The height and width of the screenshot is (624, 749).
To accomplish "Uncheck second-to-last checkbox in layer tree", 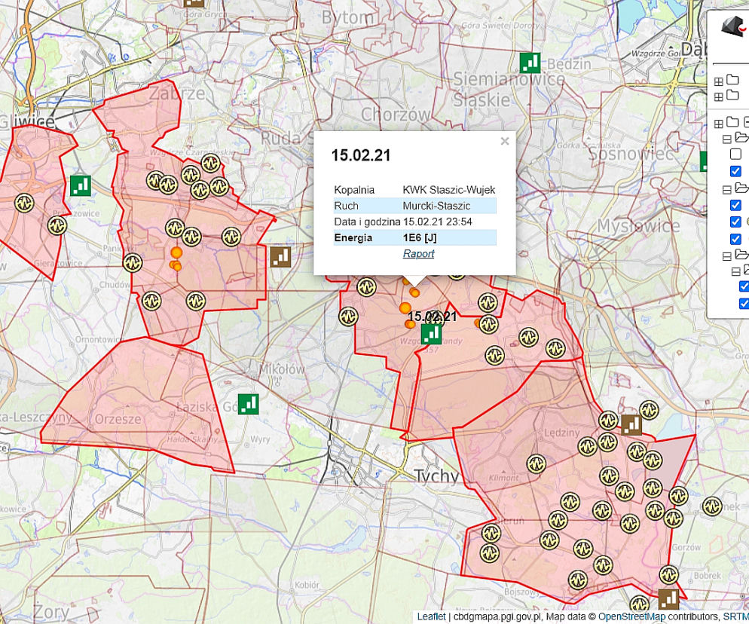I will coord(744,286).
